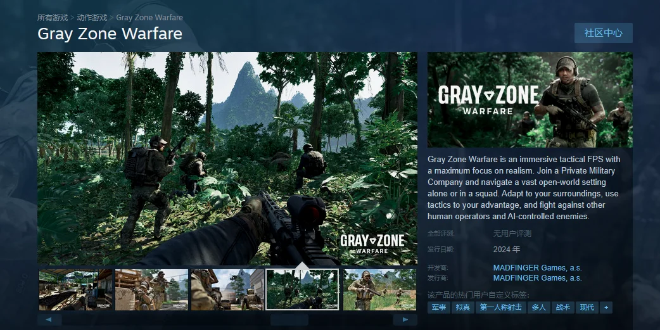Open the 动作游戏 breadcrumb link
Image resolution: width=660 pixels, height=330 pixels.
click(92, 18)
